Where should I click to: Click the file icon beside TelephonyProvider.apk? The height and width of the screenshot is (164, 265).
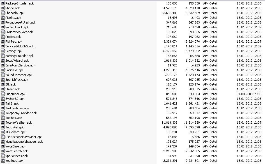coord(3,113)
